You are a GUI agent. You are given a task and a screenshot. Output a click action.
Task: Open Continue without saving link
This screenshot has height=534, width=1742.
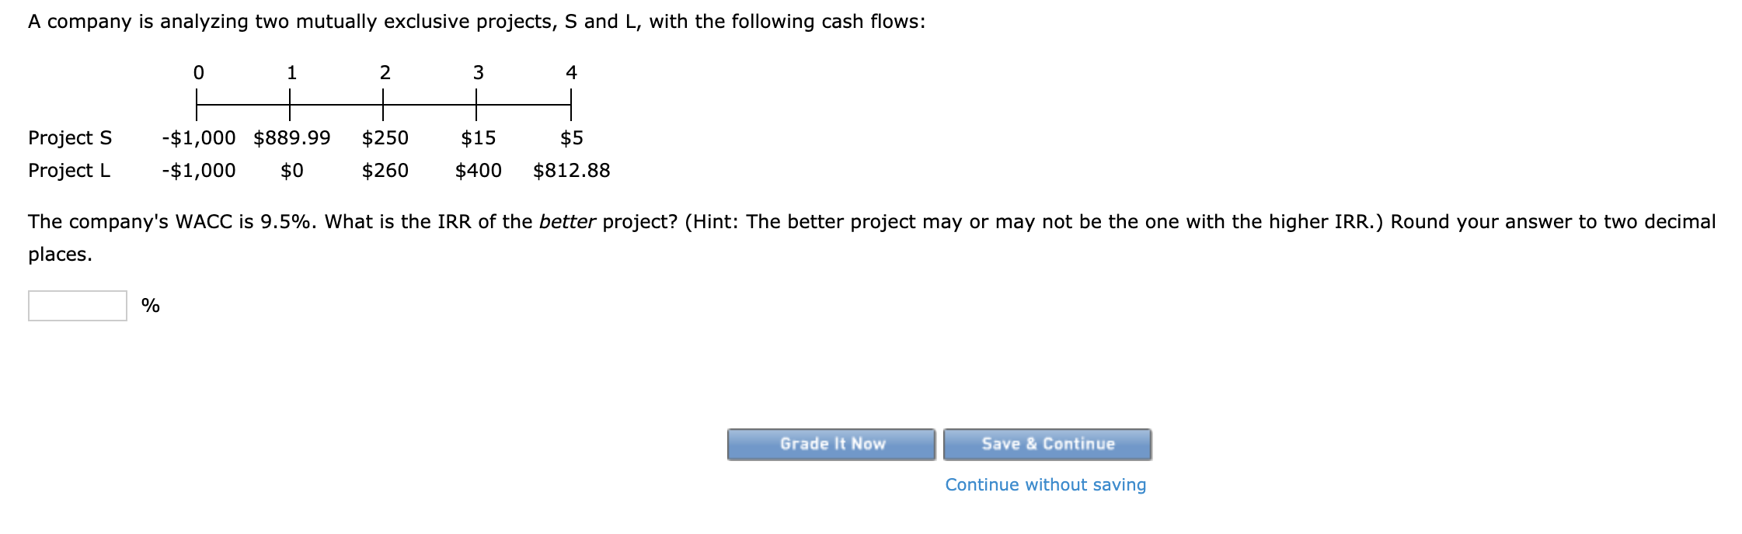point(1045,484)
